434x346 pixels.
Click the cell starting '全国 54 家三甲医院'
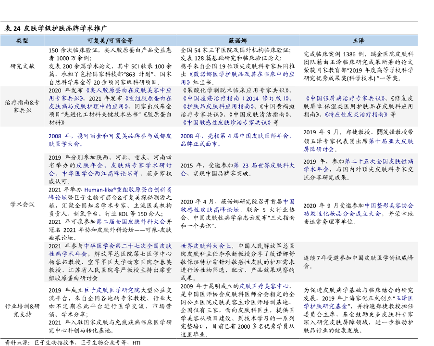pyautogui.click(x=237, y=66)
